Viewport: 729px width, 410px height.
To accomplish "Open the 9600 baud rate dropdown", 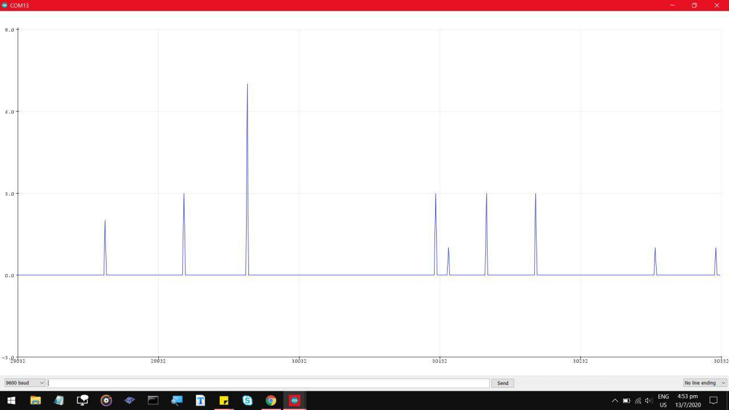I will (x=24, y=383).
